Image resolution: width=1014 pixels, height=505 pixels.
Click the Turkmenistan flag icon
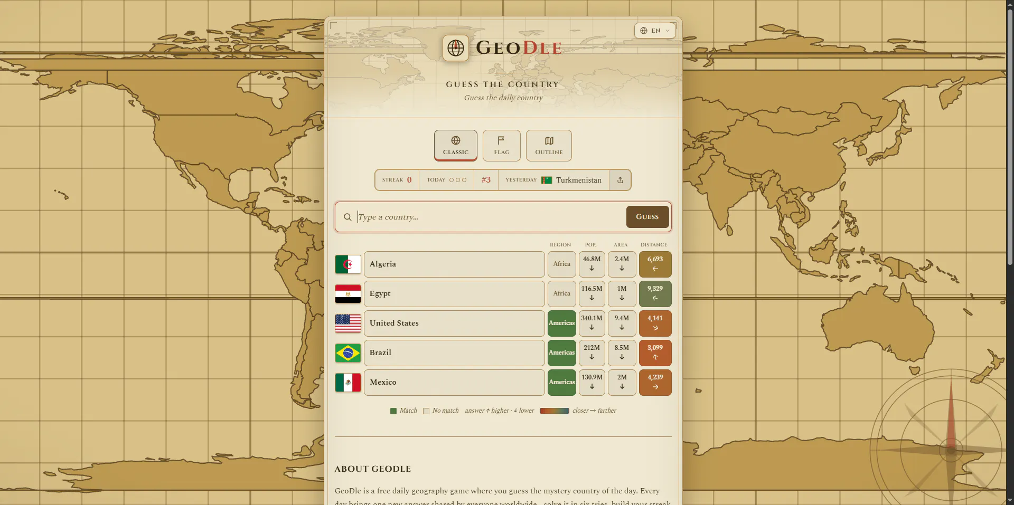[x=547, y=180]
